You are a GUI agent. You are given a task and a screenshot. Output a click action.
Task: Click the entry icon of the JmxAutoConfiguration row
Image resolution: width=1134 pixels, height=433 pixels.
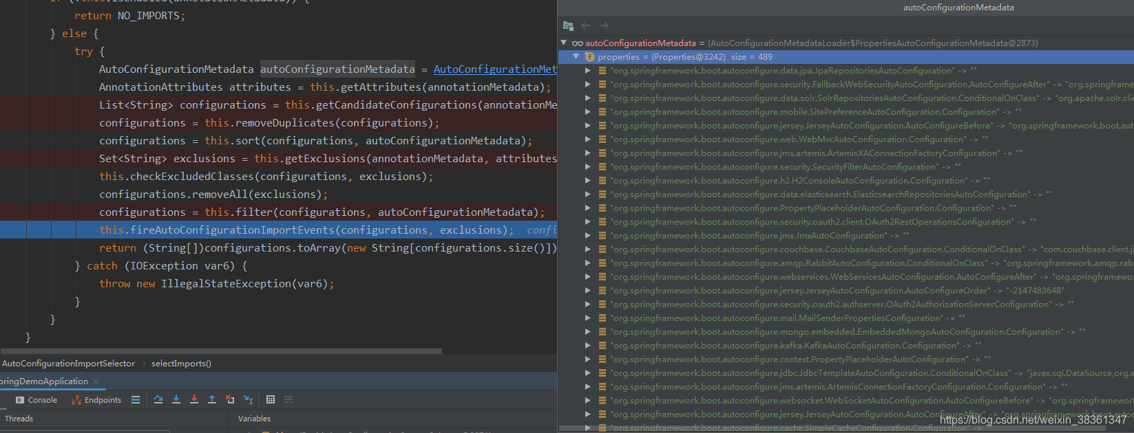[602, 236]
